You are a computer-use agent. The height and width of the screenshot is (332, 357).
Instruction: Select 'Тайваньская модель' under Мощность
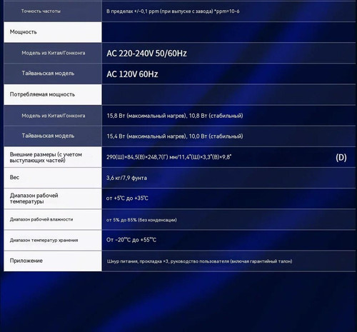pos(53,74)
